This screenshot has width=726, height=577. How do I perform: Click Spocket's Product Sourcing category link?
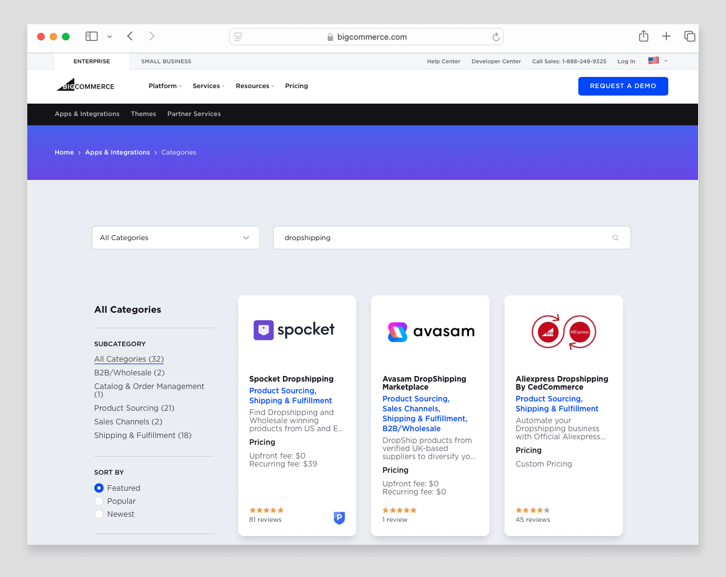[x=282, y=391]
